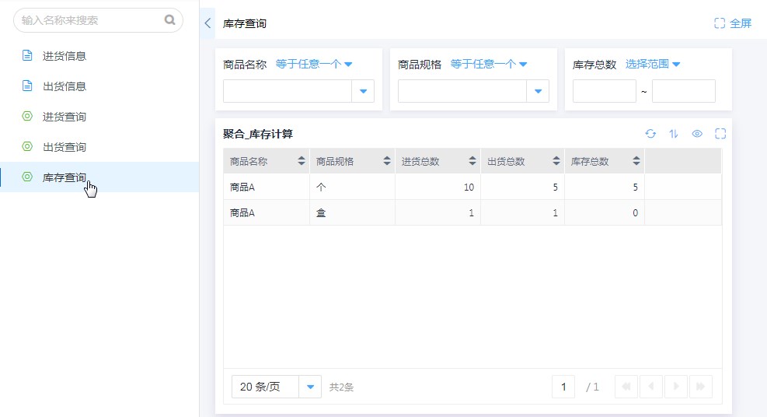Collapse the sidebar with the left chevron
The width and height of the screenshot is (767, 417).
207,23
